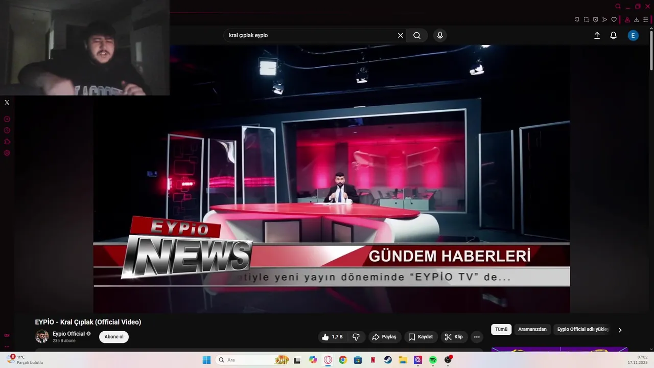Open the browser sidebar history clock icon
This screenshot has width=654, height=368.
7,130
